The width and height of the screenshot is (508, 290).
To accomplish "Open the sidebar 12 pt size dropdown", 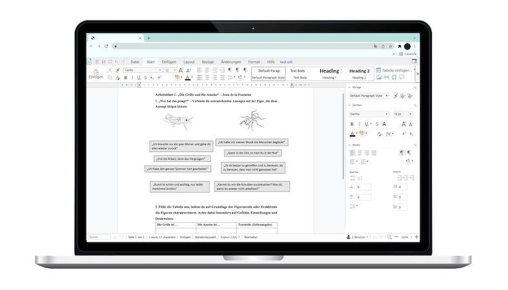I will 403,114.
